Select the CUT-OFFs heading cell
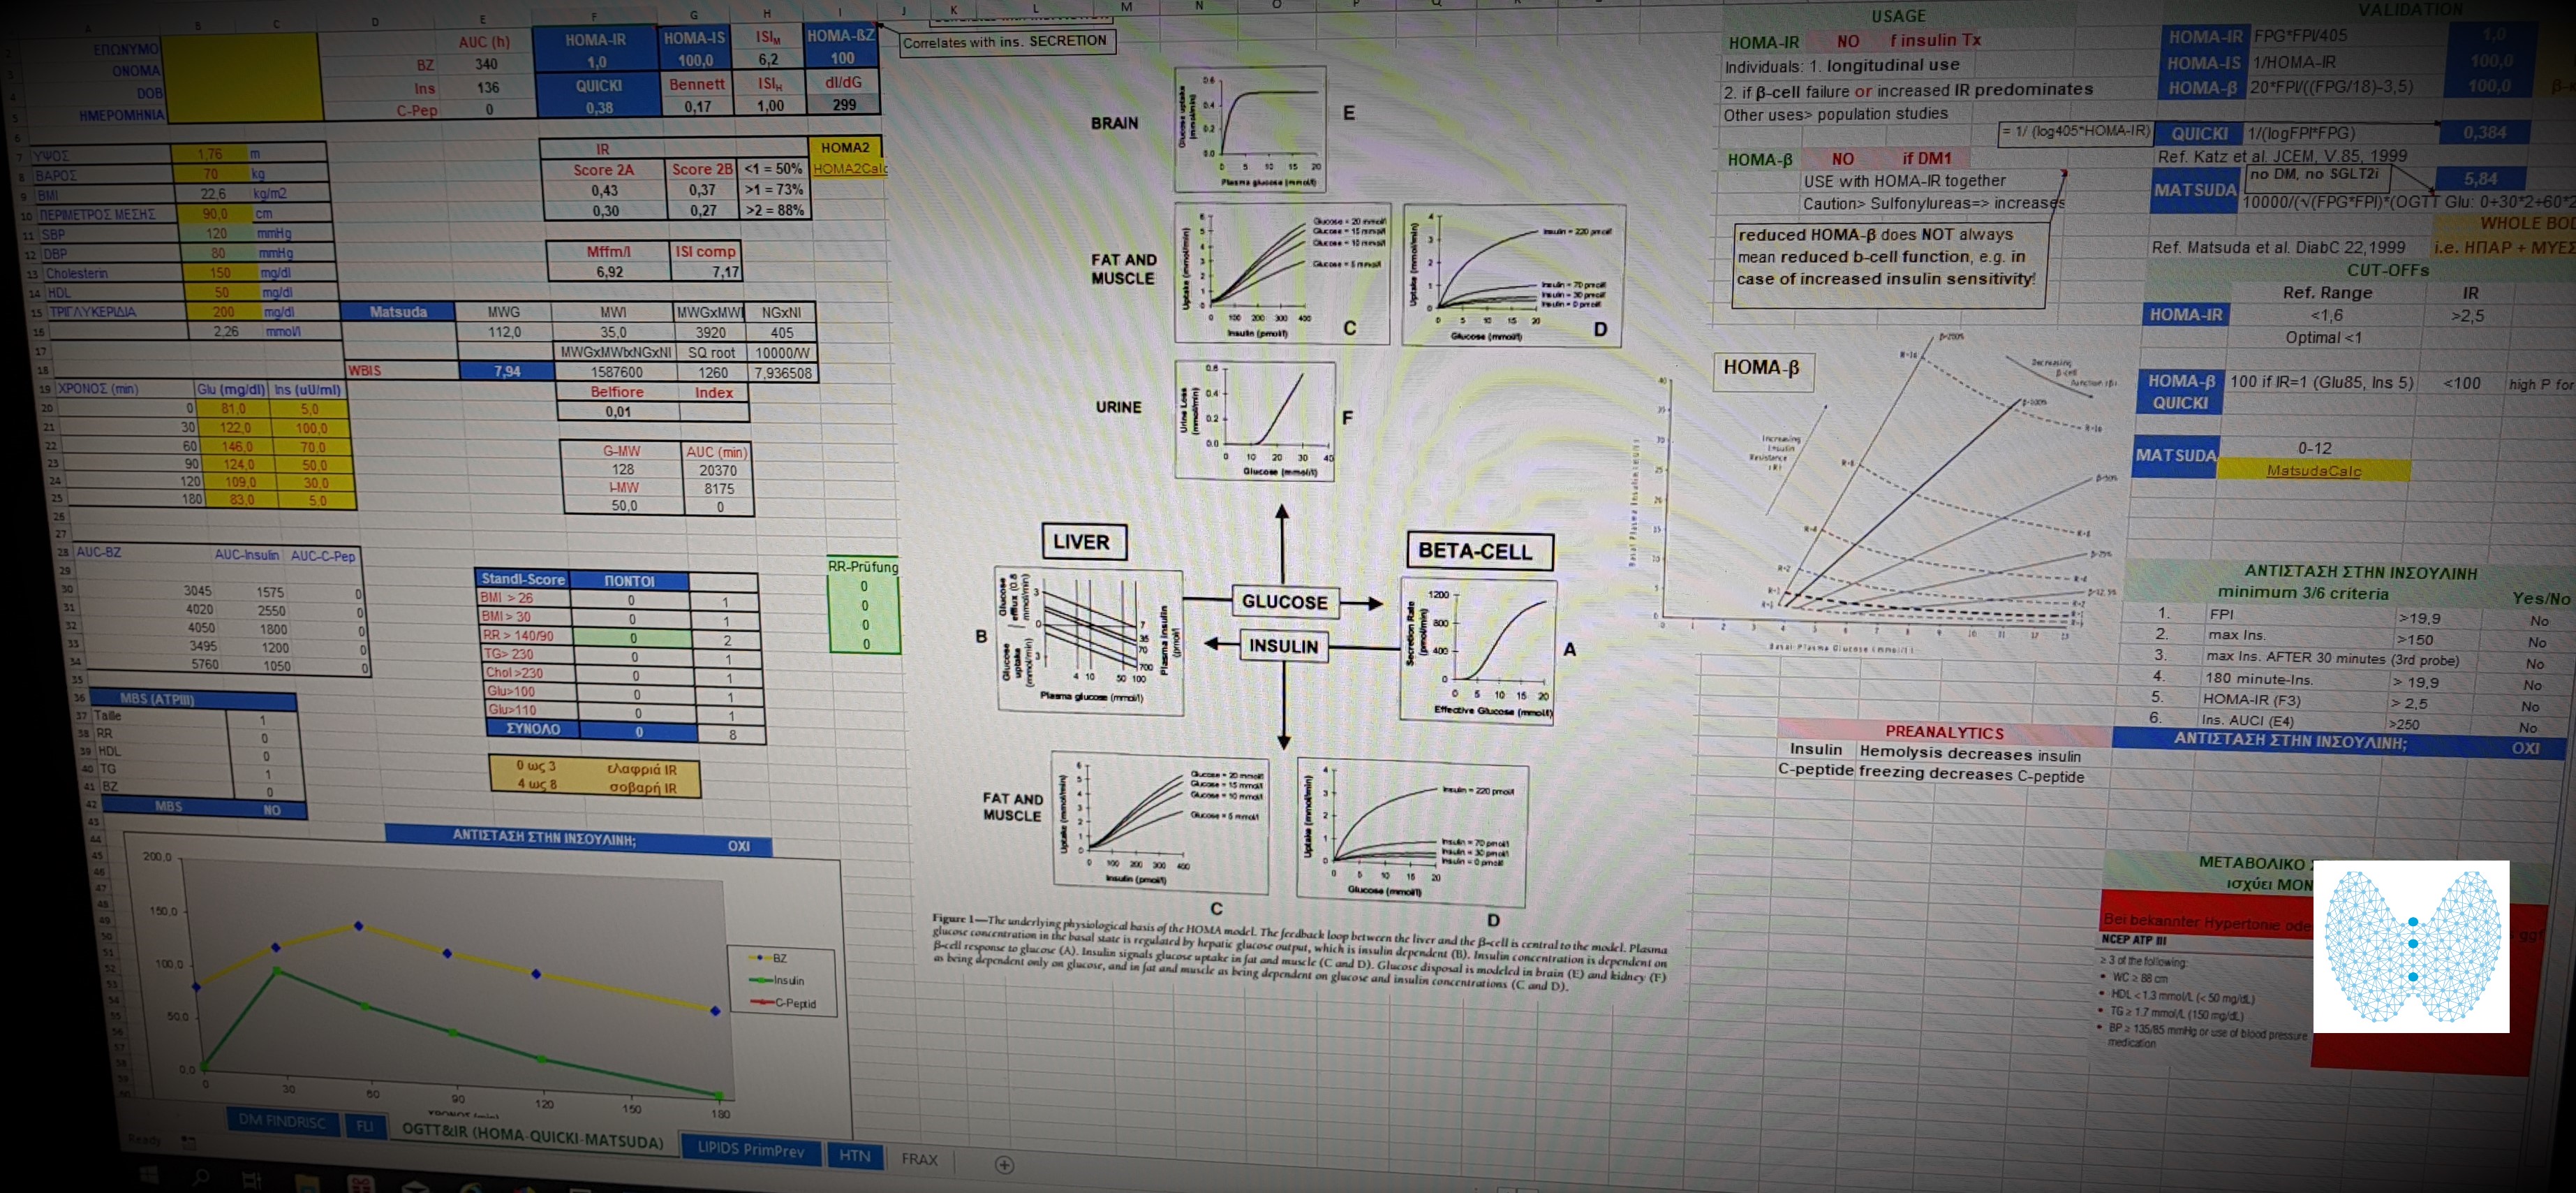2576x1193 pixels. [x=2387, y=270]
